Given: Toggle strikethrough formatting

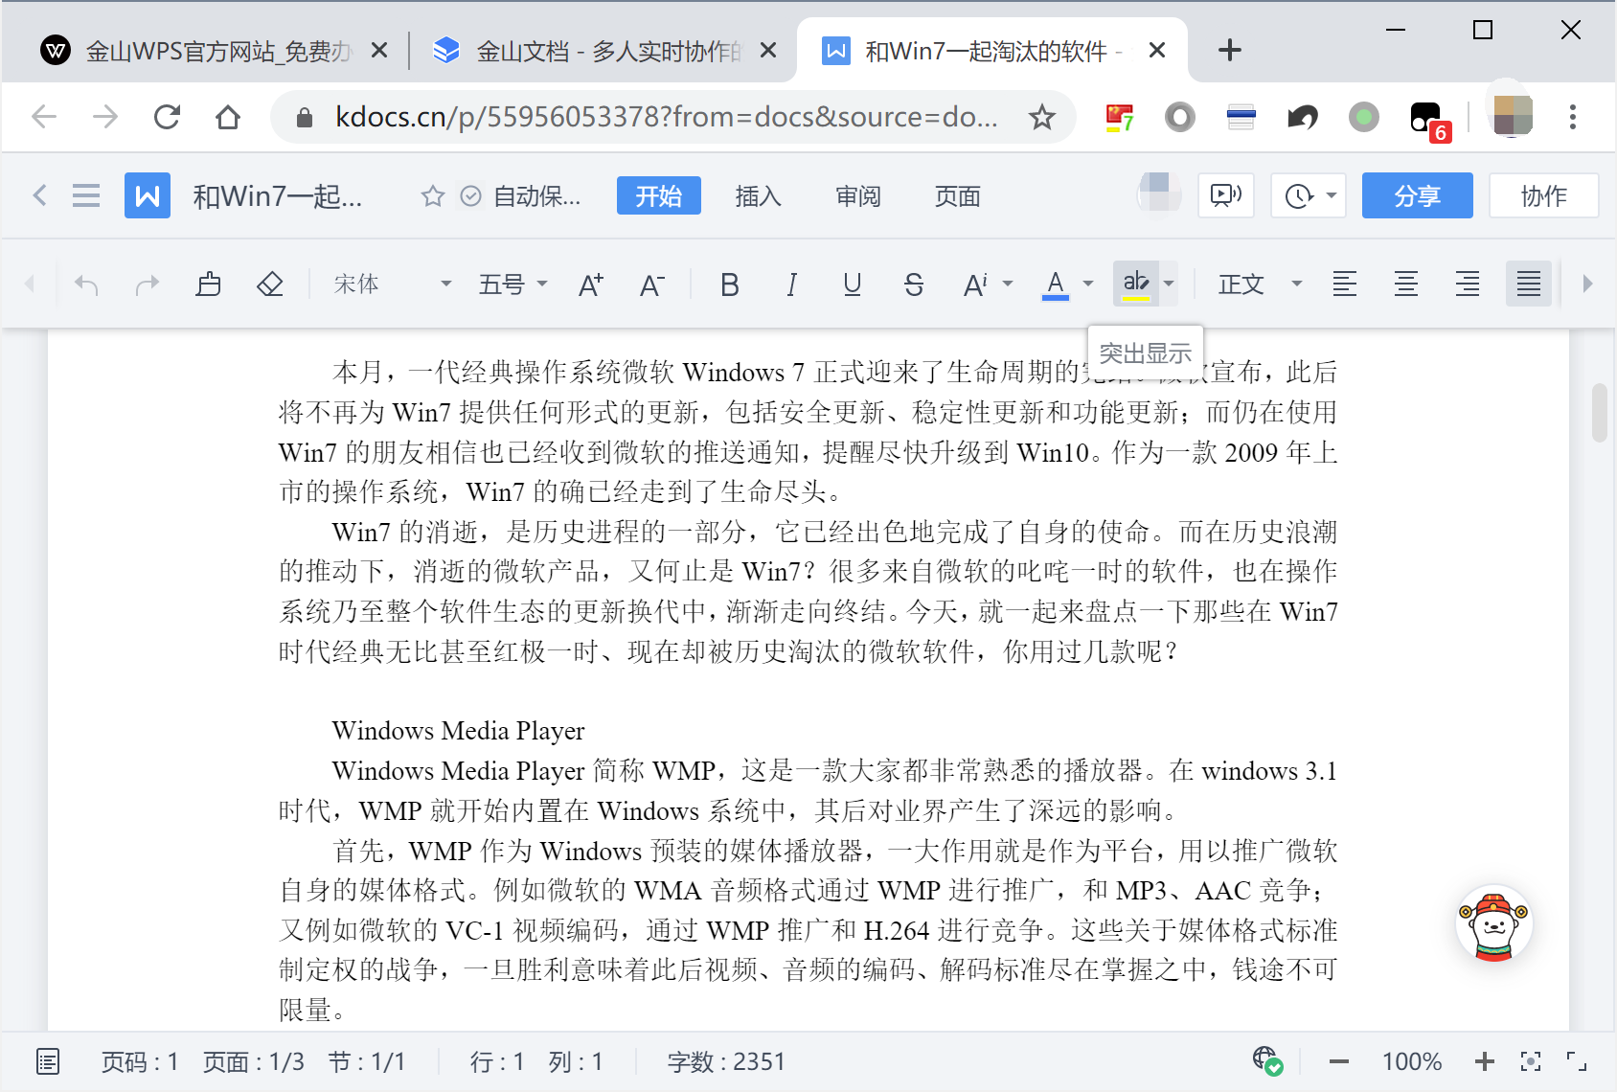Looking at the screenshot, I should coord(914,284).
